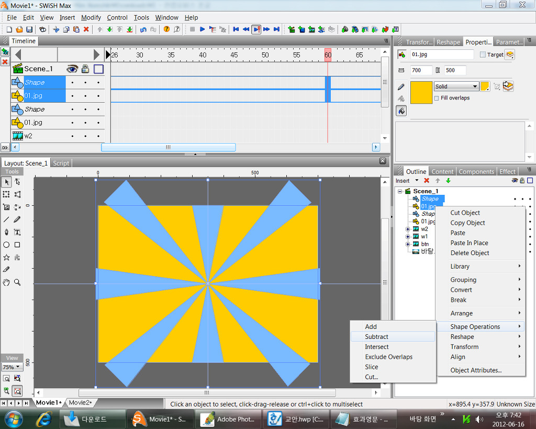Click the red delete icon in Outline panel
The image size is (536, 429).
tap(427, 181)
